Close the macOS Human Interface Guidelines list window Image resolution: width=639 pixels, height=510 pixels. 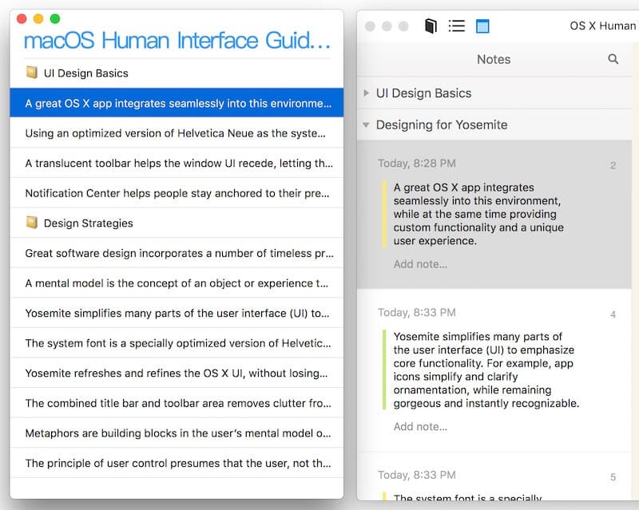pyautogui.click(x=22, y=18)
